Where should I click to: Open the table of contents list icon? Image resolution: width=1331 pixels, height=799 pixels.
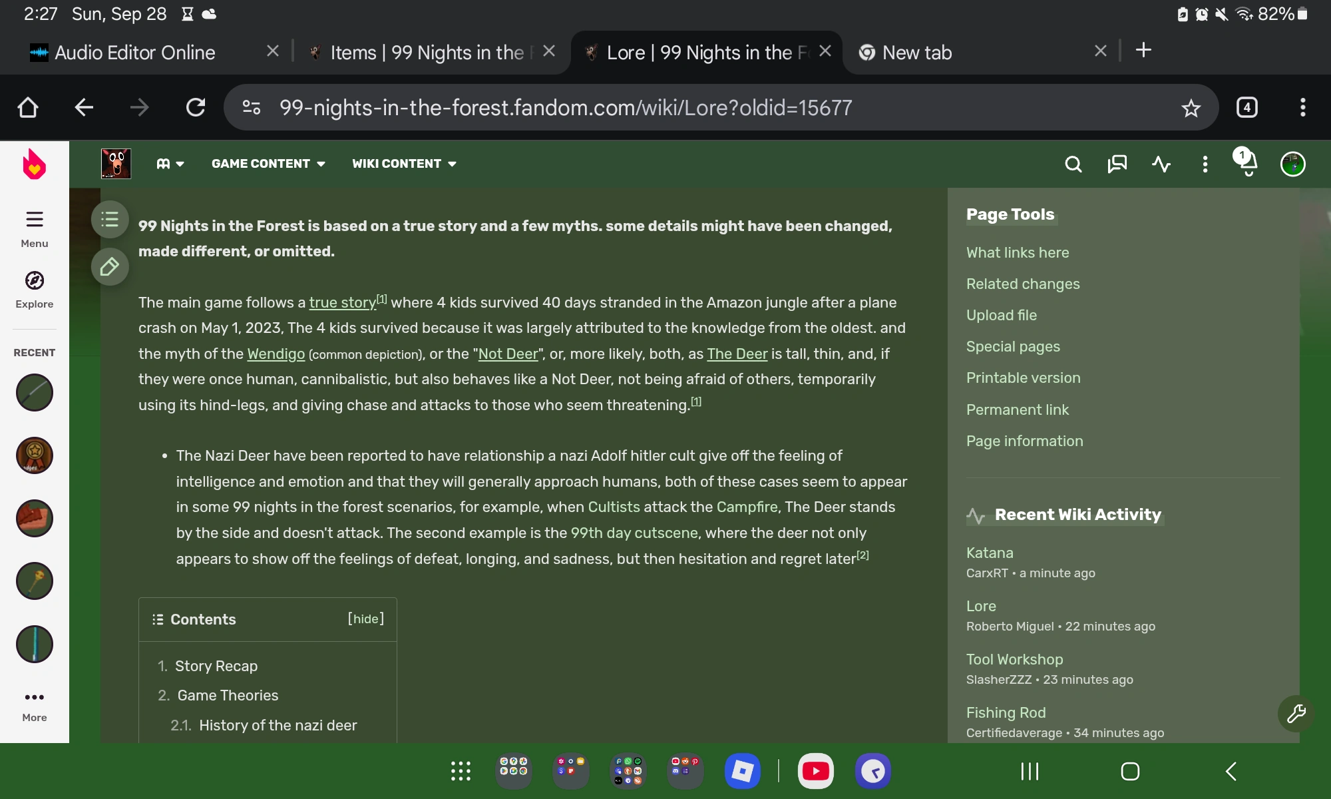click(x=110, y=219)
